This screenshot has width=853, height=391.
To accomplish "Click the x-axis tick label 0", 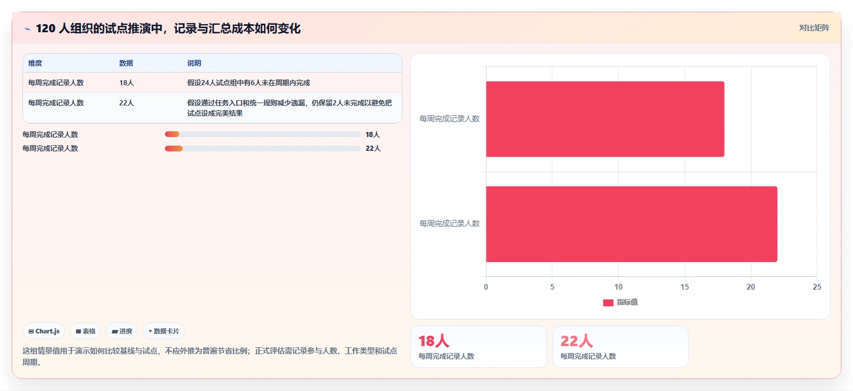I will pyautogui.click(x=486, y=287).
